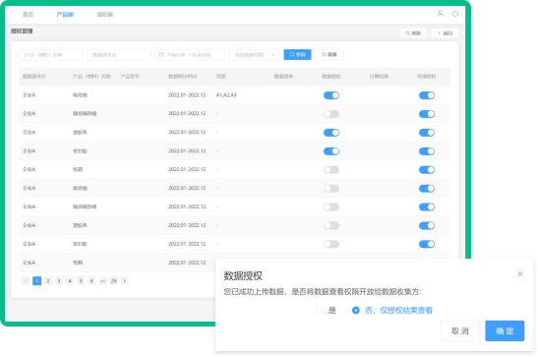Open the user profile icon

coord(440,14)
